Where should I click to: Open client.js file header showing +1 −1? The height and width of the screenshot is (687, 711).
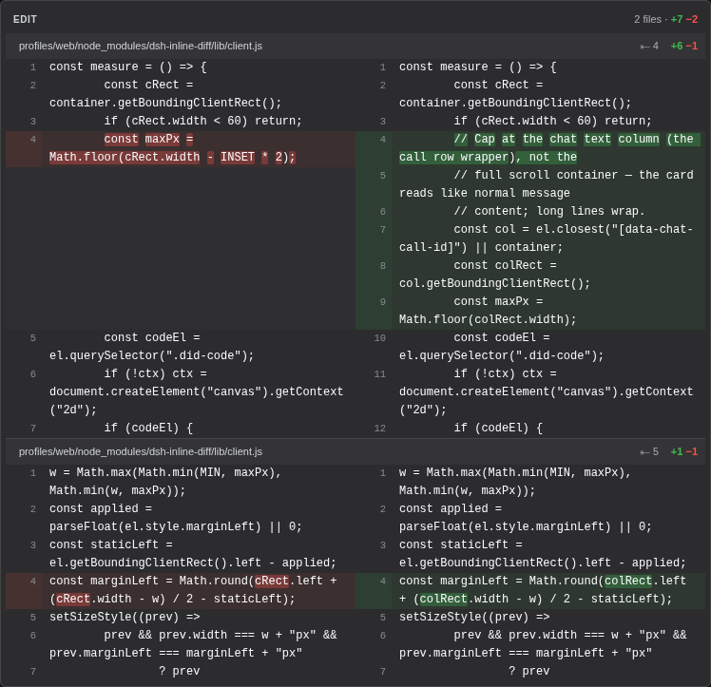tap(355, 451)
